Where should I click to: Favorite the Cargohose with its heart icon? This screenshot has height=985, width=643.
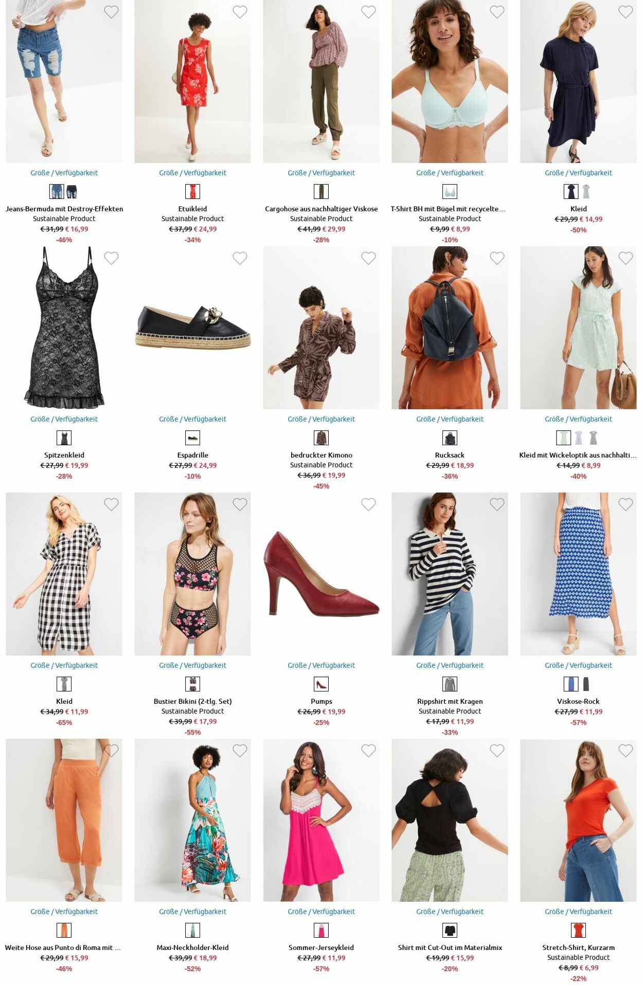(x=368, y=12)
